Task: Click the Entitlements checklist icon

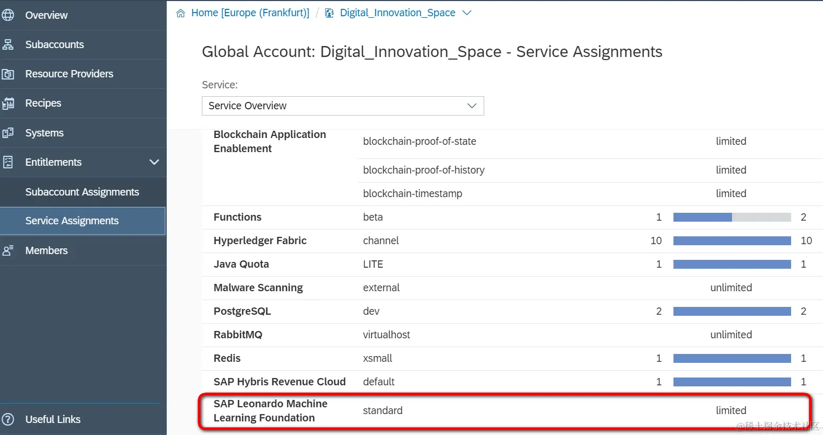Action: (8, 162)
